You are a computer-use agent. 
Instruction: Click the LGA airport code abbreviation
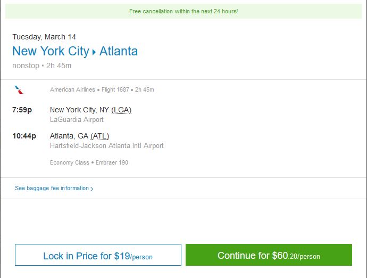(121, 110)
